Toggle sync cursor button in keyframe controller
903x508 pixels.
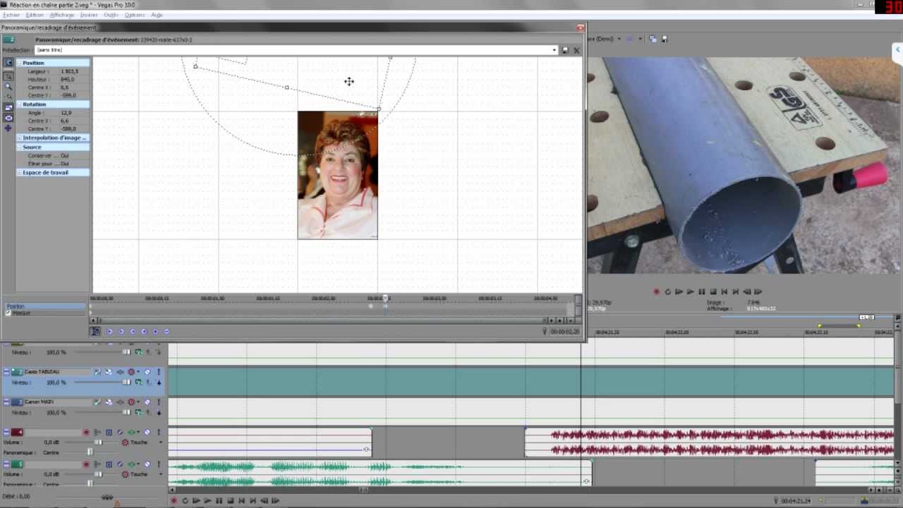[96, 332]
